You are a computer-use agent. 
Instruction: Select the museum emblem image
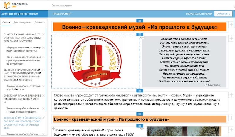pyautogui.click(x=95, y=62)
